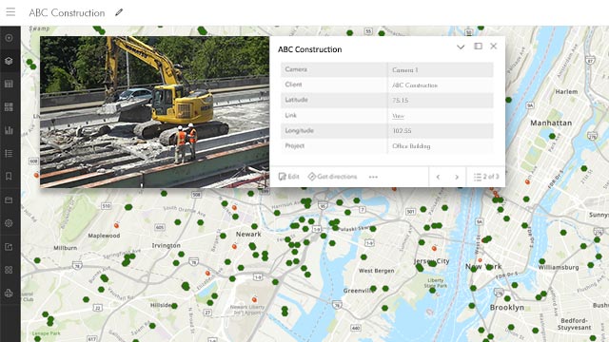Click the Share map icon
Image resolution: width=609 pixels, height=342 pixels.
click(9, 247)
